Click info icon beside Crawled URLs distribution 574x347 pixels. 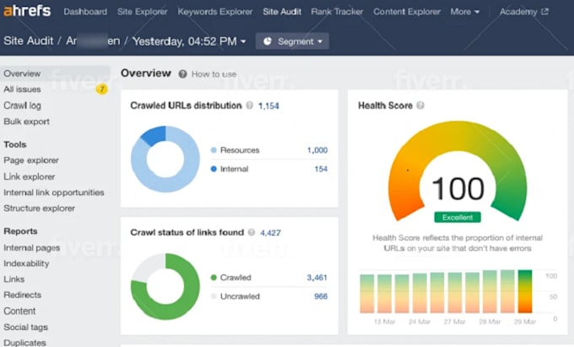coord(250,106)
